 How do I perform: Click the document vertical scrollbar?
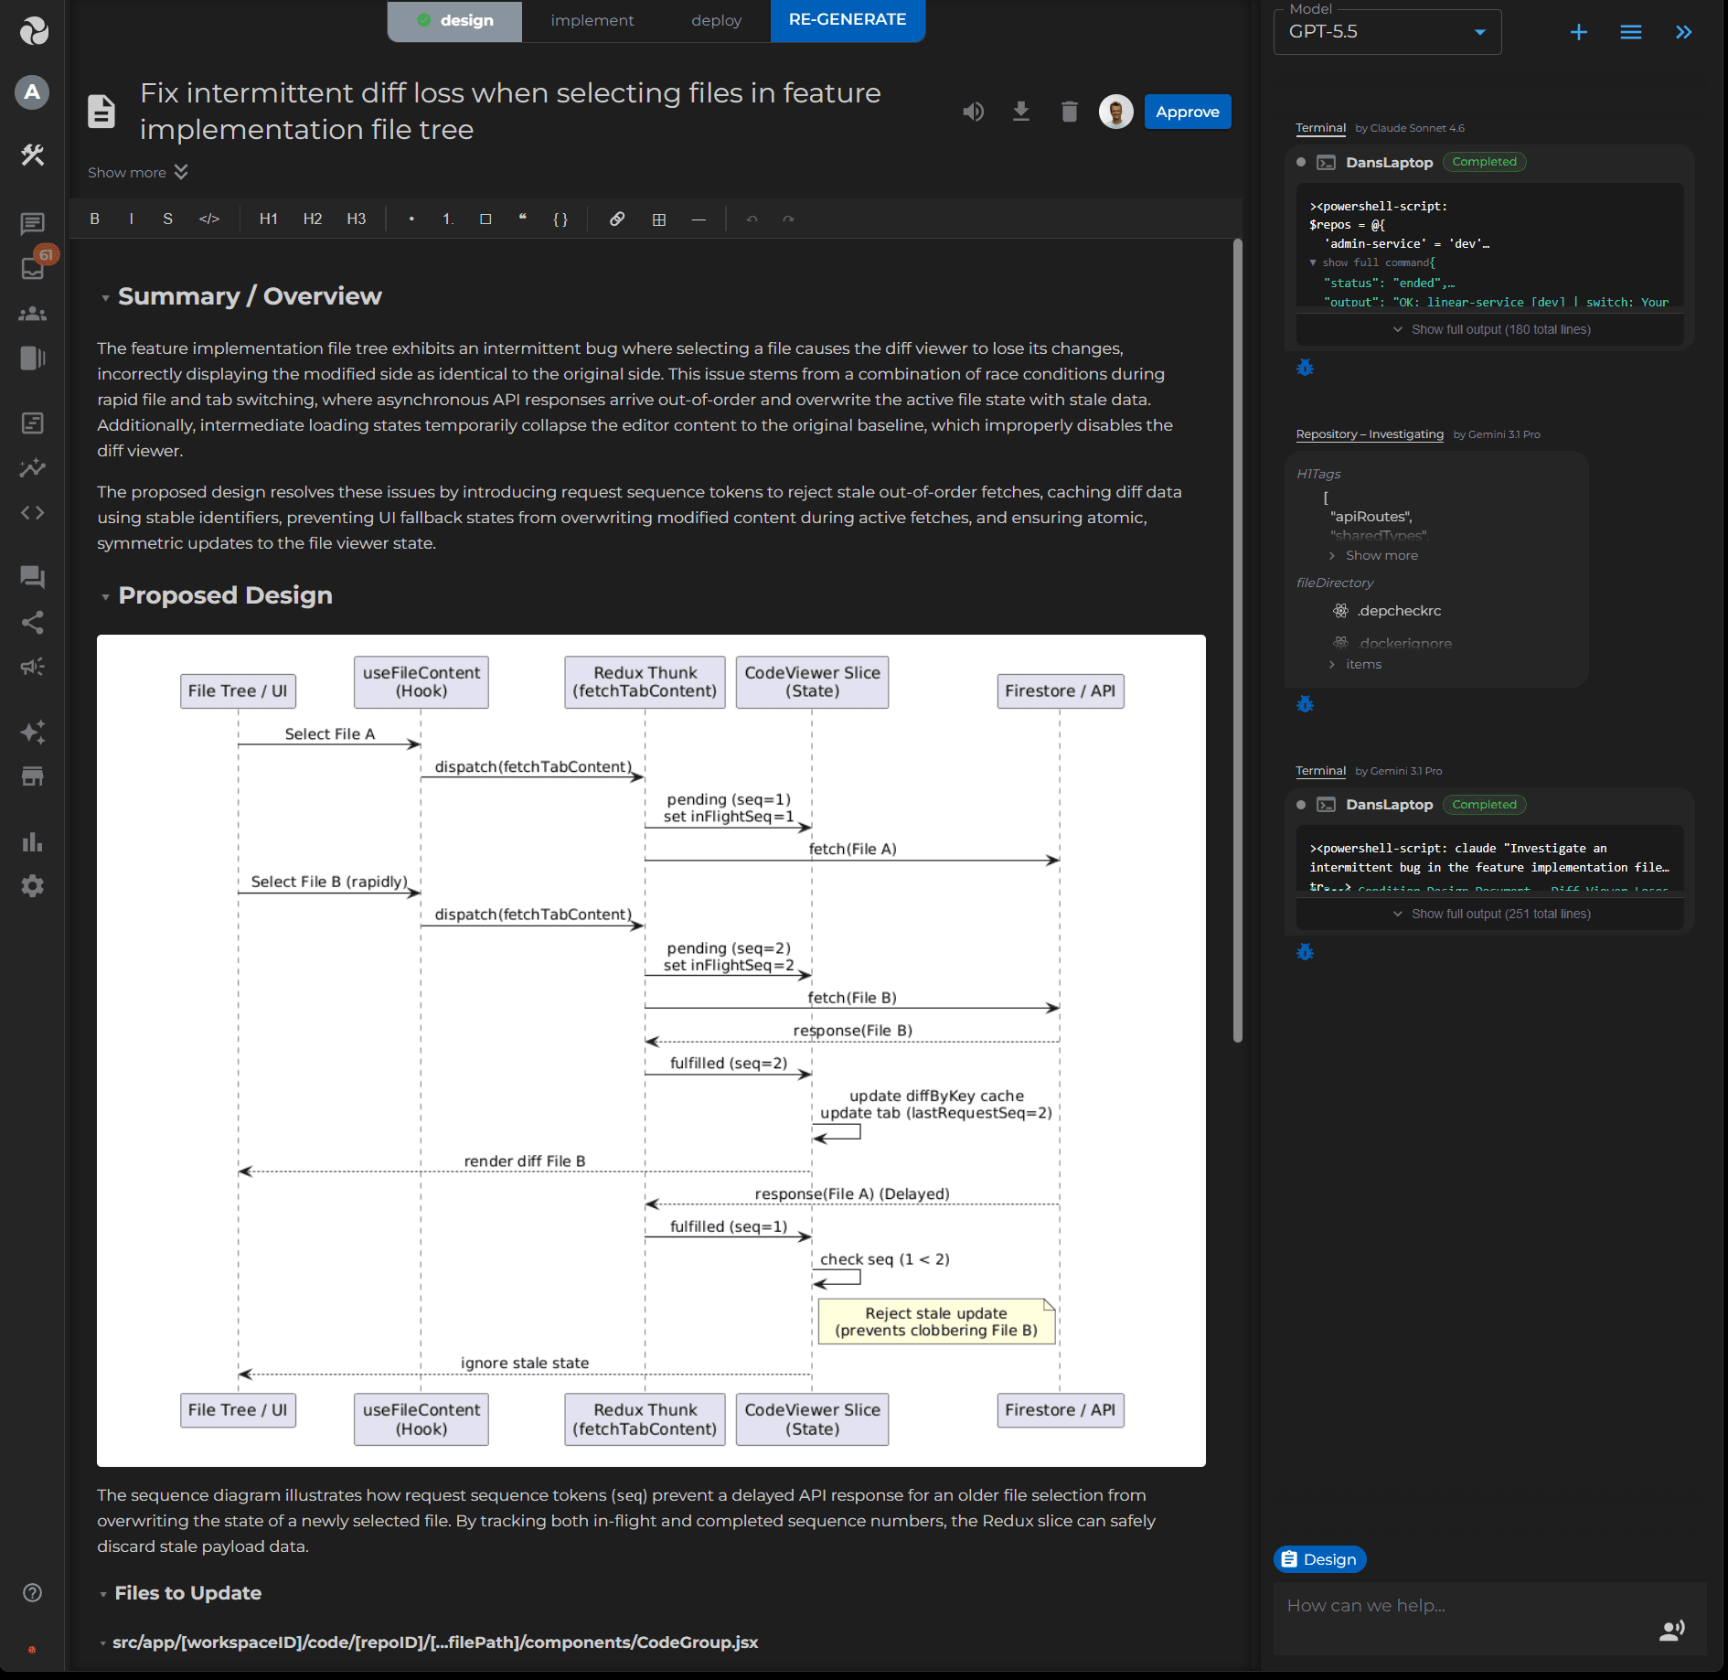click(x=1238, y=640)
